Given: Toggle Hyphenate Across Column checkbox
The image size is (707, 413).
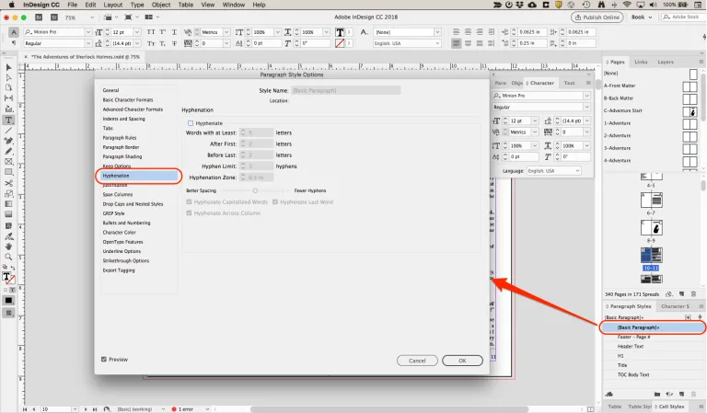Looking at the screenshot, I should coord(189,213).
